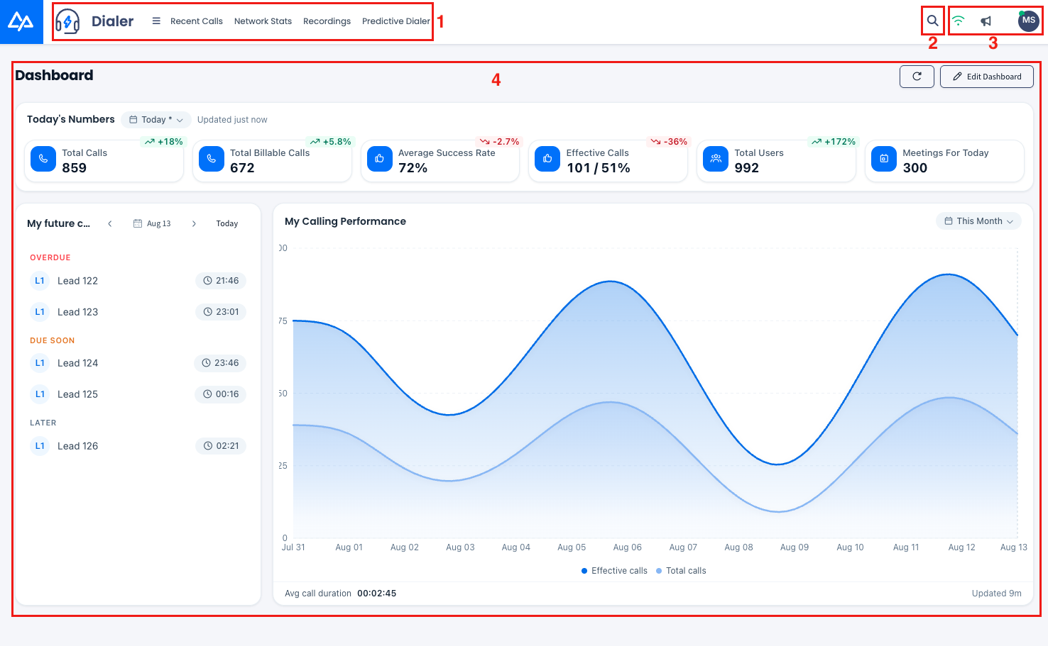Click the 23:01 time chip for Lead 123
This screenshot has height=646, width=1048.
point(221,312)
